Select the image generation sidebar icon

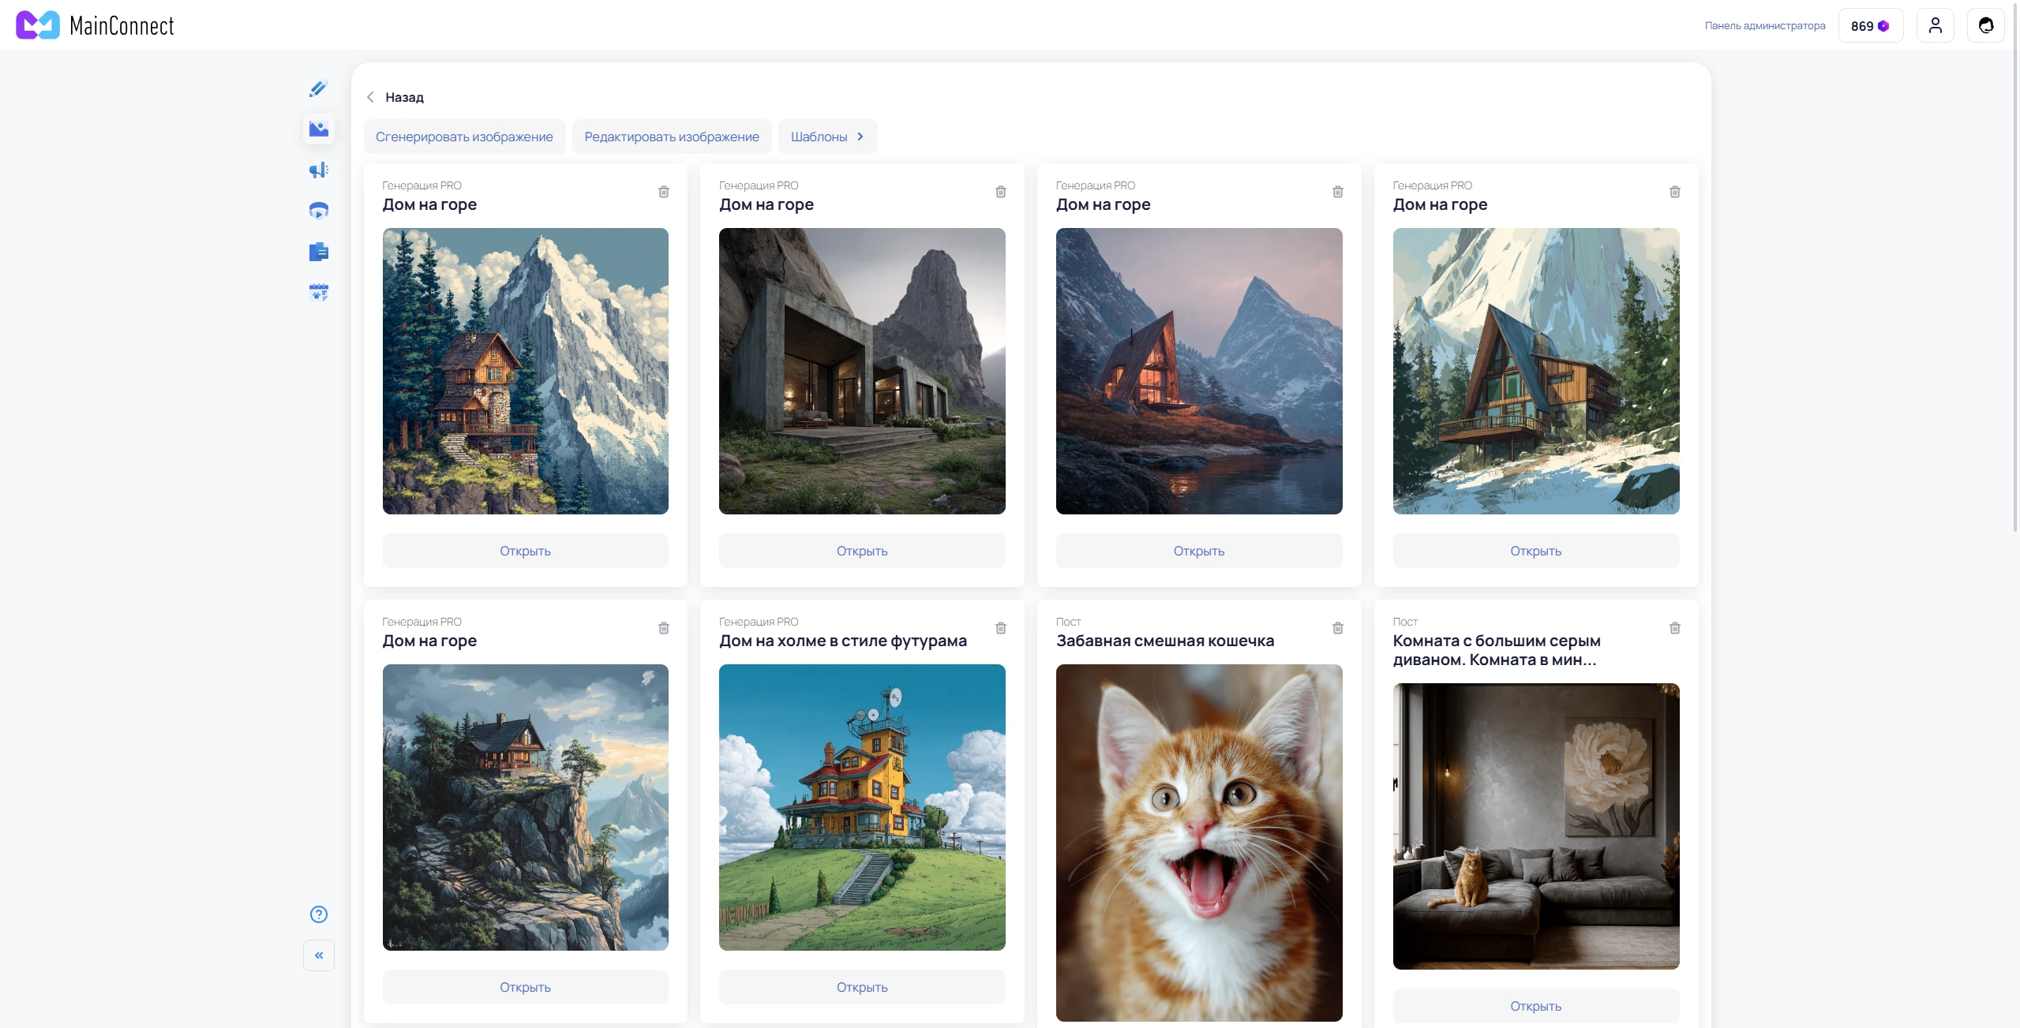click(318, 129)
